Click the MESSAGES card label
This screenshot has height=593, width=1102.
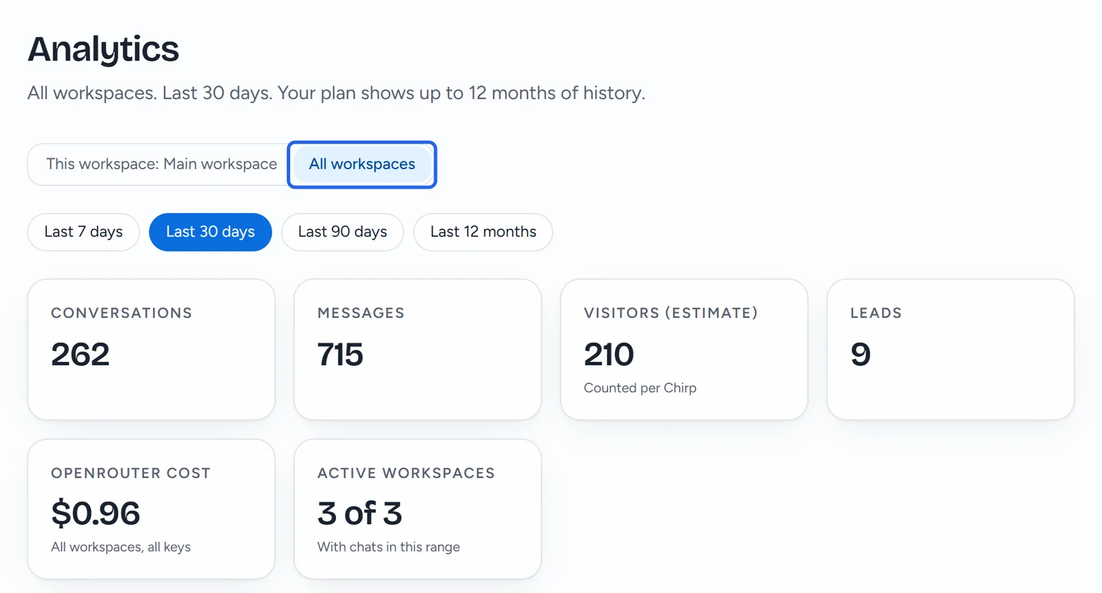(361, 313)
